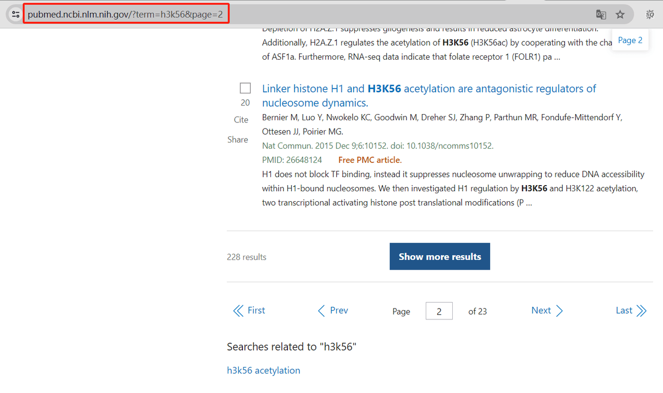Click the Searches related to "h3k56" heading
663x393 pixels.
pos(292,346)
